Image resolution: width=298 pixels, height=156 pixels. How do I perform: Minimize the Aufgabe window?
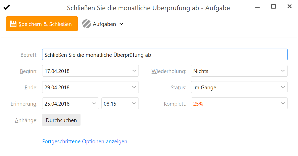(x=257, y=8)
